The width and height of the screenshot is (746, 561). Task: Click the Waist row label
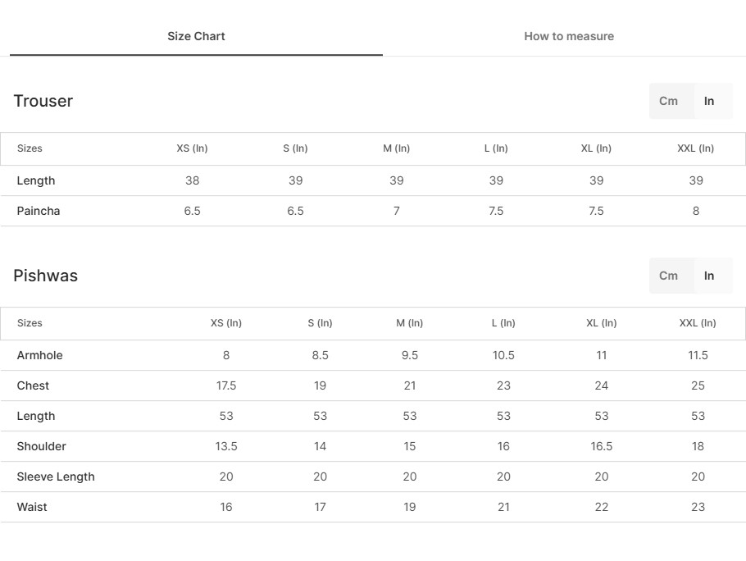(32, 507)
